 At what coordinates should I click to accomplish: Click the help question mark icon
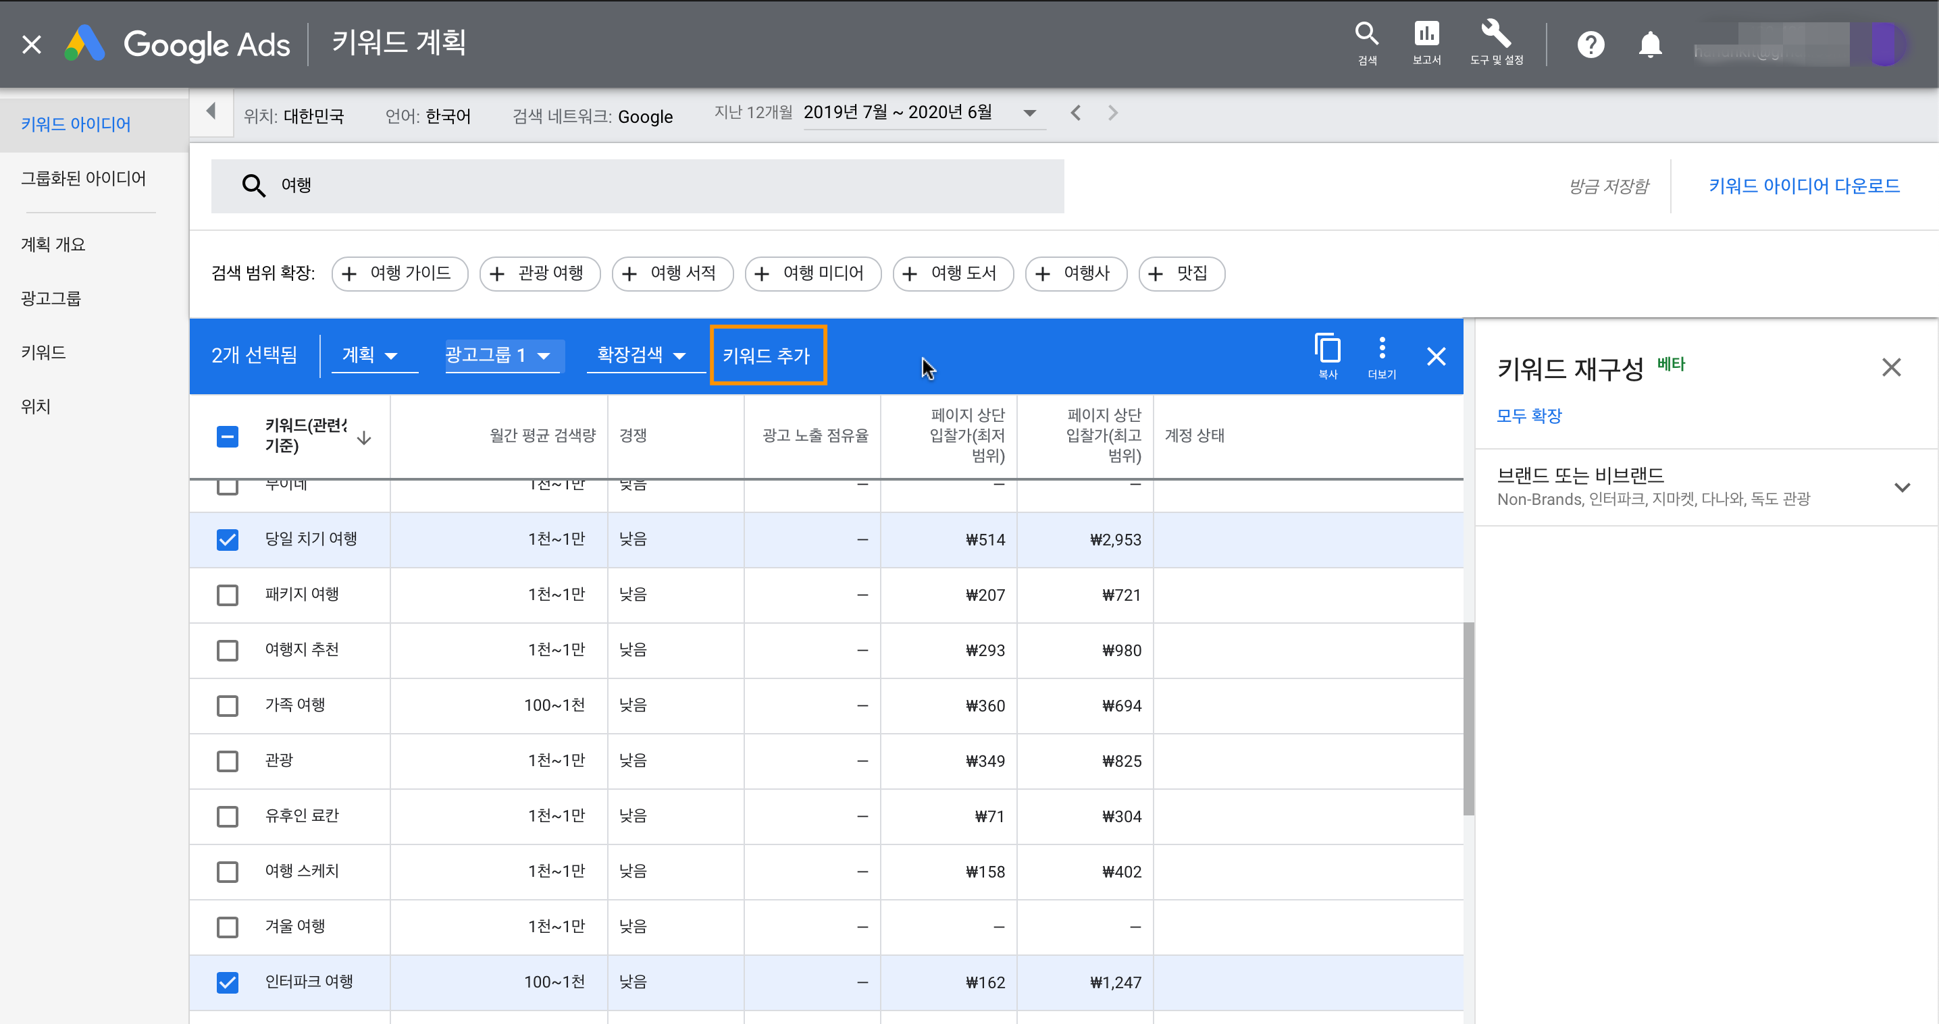pos(1590,45)
